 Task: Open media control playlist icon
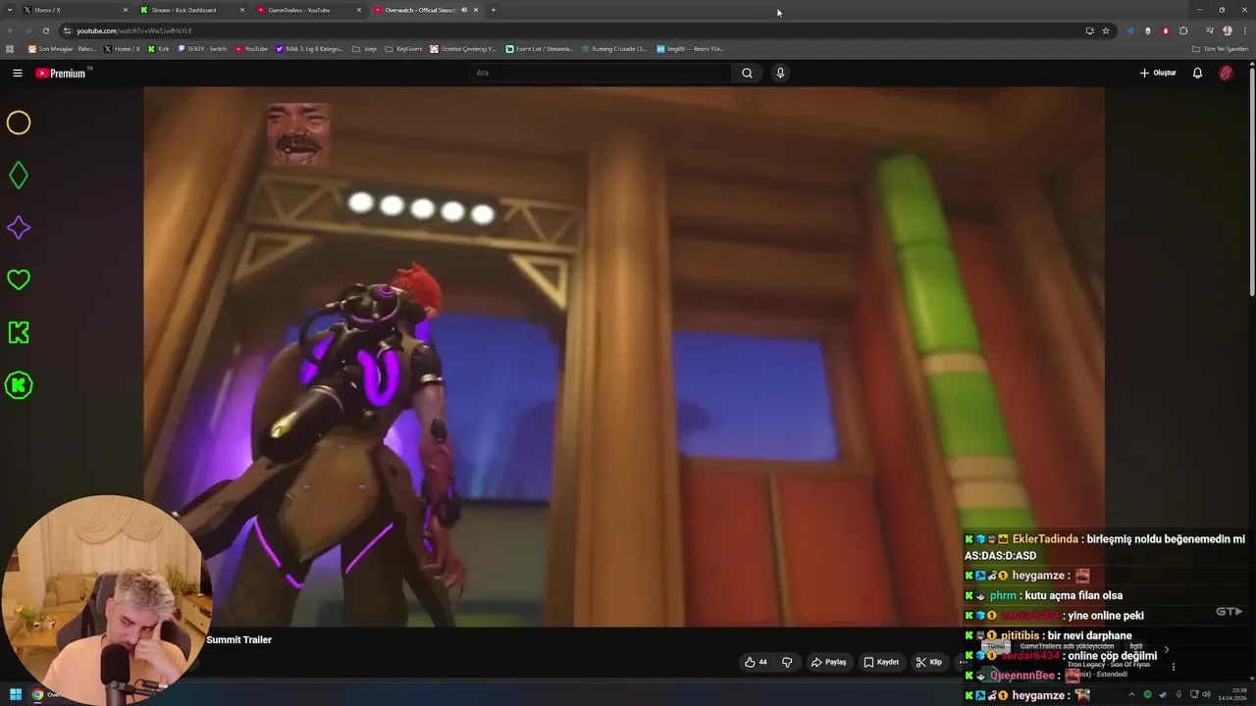[x=1209, y=30]
